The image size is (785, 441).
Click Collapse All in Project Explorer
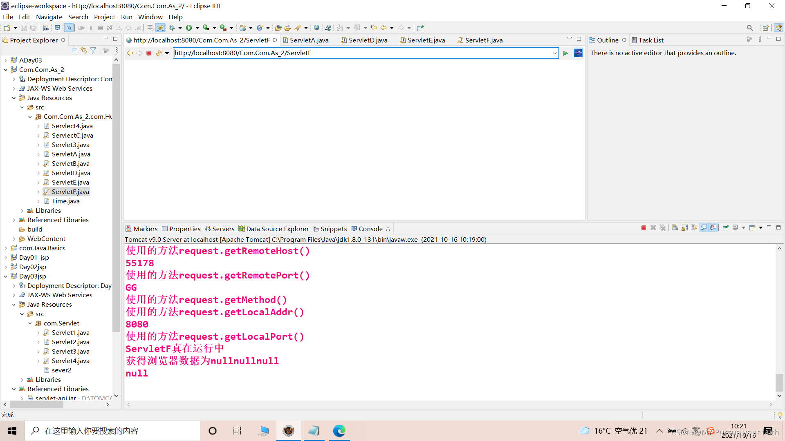74,50
